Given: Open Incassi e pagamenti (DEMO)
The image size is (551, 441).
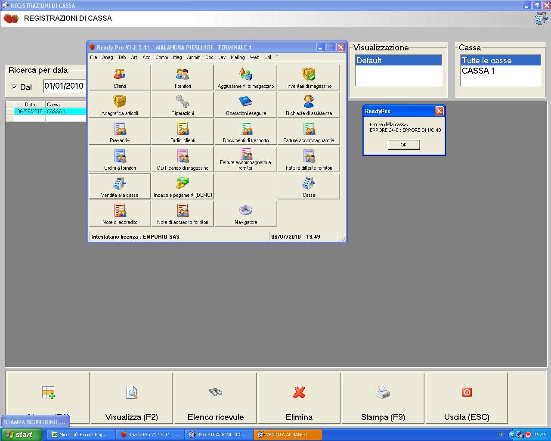Looking at the screenshot, I should click(183, 186).
